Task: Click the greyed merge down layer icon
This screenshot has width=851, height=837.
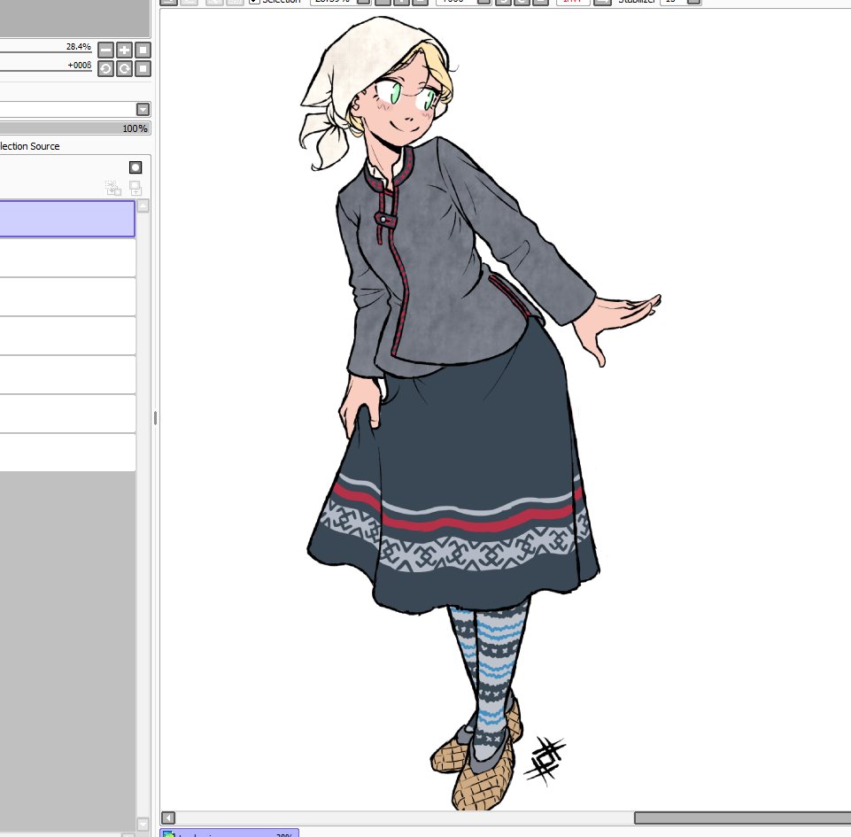Action: [x=135, y=188]
